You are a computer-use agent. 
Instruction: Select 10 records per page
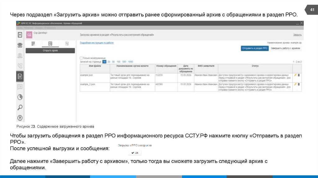(104, 62)
